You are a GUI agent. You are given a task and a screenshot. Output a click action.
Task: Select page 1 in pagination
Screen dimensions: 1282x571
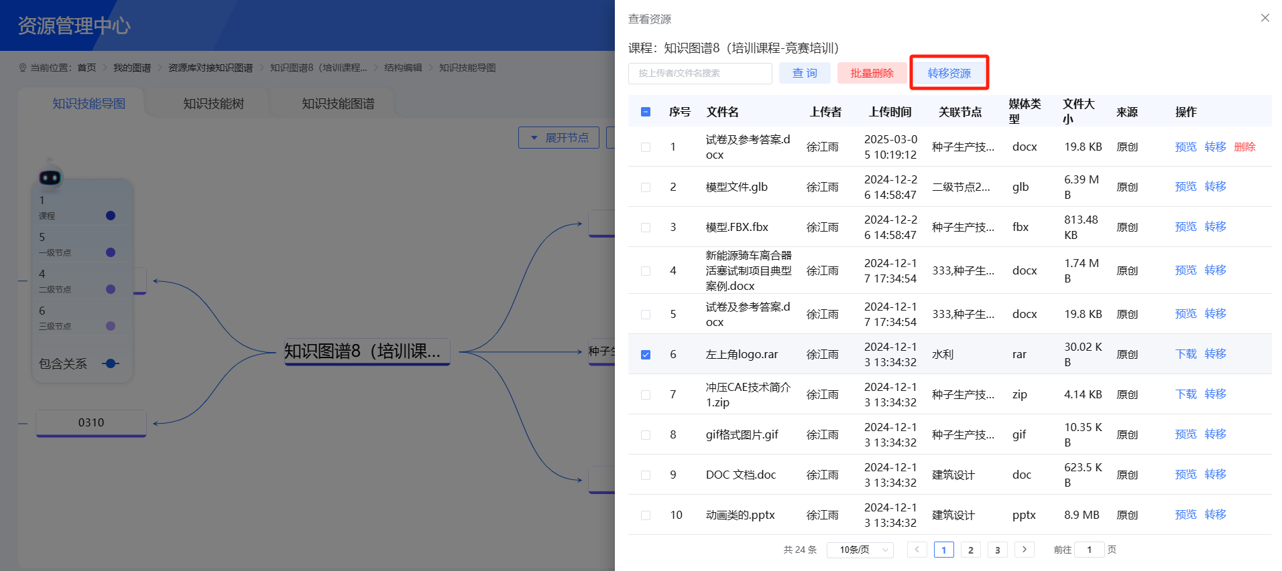(x=943, y=550)
